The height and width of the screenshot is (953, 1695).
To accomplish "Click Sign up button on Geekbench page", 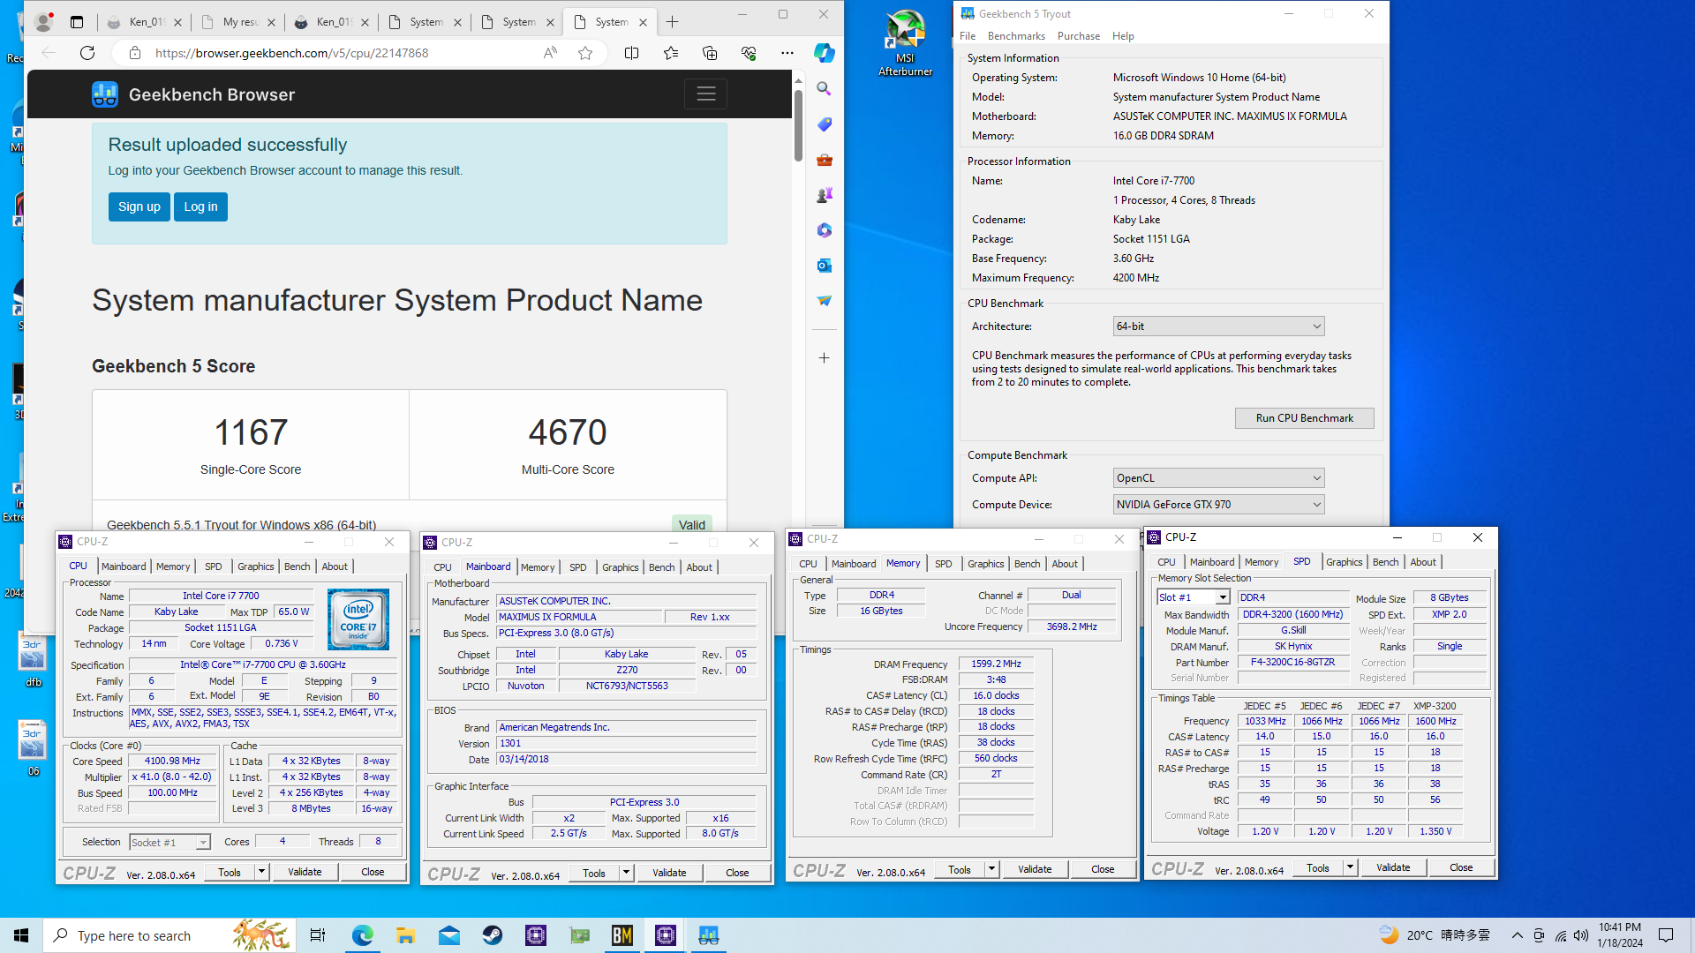I will coord(139,207).
